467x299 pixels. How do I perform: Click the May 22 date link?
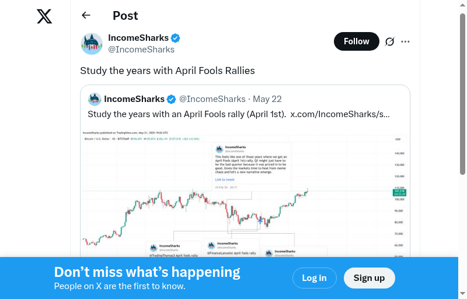click(267, 99)
